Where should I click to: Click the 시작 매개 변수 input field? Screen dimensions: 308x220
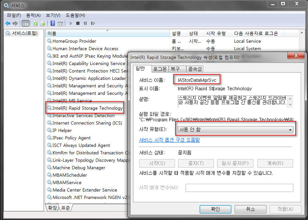pyautogui.click(x=239, y=188)
